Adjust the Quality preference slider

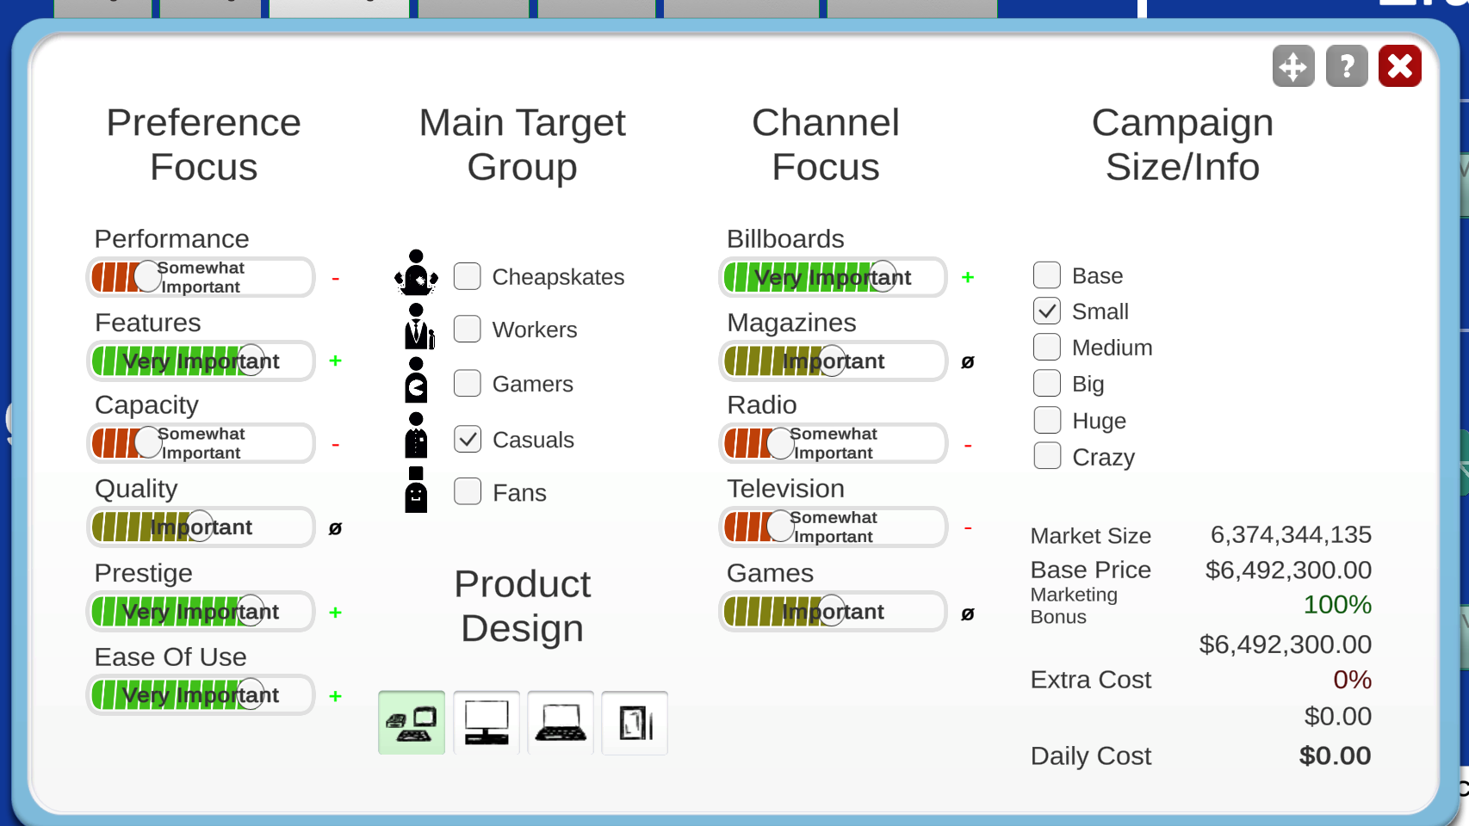point(201,527)
